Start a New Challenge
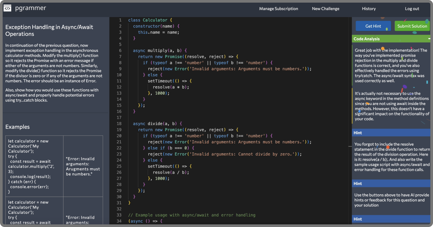Viewport: 433px width, 227px height. click(x=326, y=9)
